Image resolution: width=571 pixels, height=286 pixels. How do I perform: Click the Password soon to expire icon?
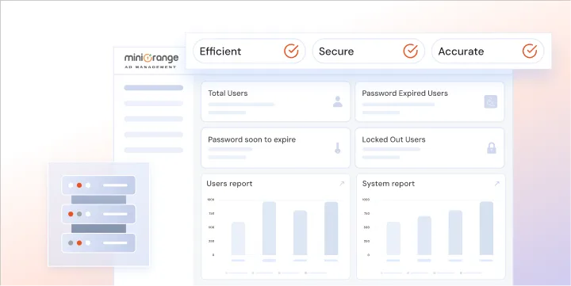(x=337, y=147)
